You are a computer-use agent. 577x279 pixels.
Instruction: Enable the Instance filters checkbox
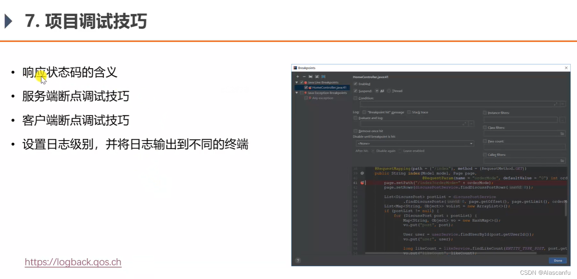click(485, 113)
